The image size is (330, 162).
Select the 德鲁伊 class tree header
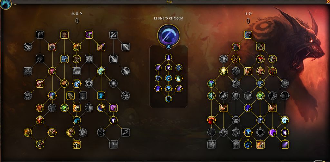pyautogui.click(x=77, y=14)
